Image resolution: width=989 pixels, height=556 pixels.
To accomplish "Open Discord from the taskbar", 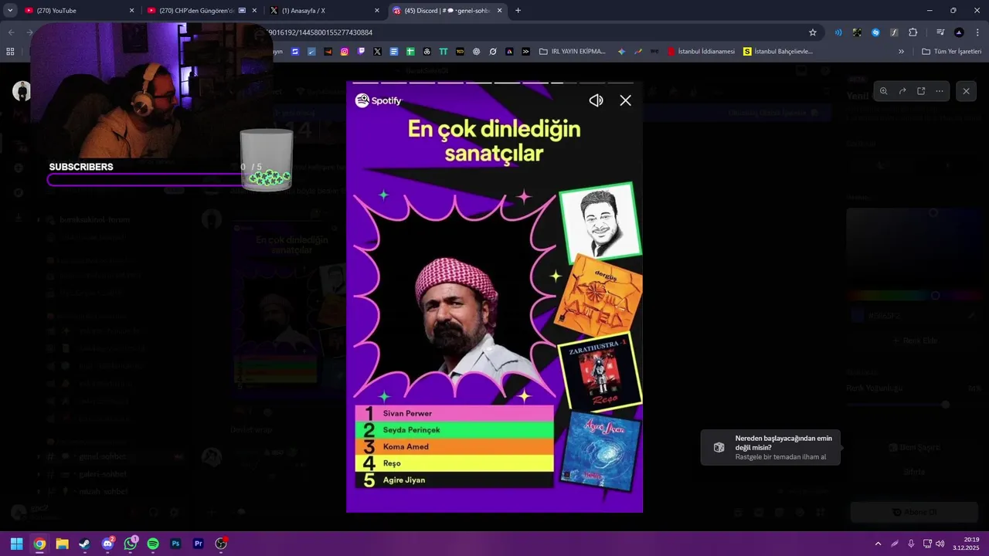I will click(107, 544).
